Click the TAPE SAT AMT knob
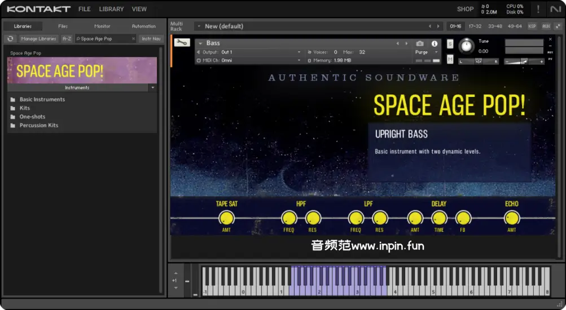 (226, 218)
